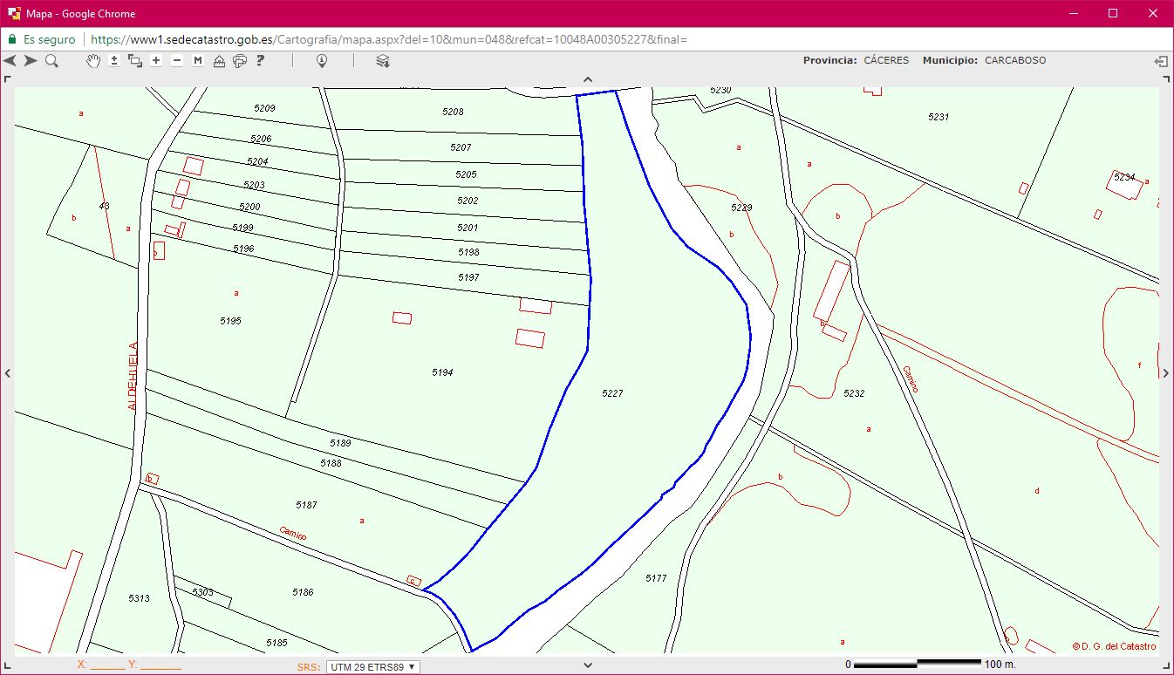The image size is (1174, 675).
Task: Print the map using the printer icon
Action: coord(240,60)
